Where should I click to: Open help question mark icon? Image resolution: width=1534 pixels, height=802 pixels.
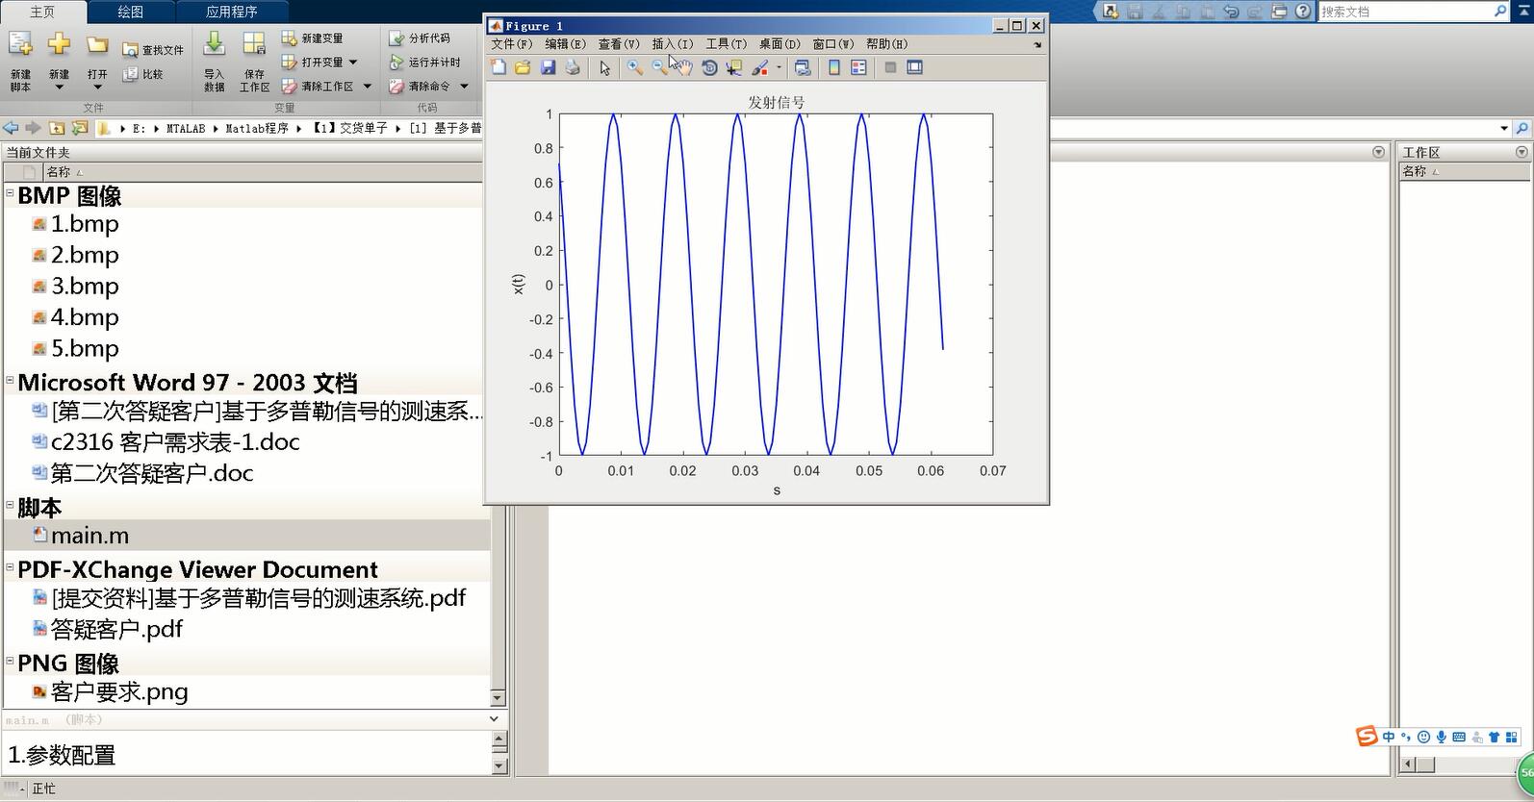[1303, 12]
